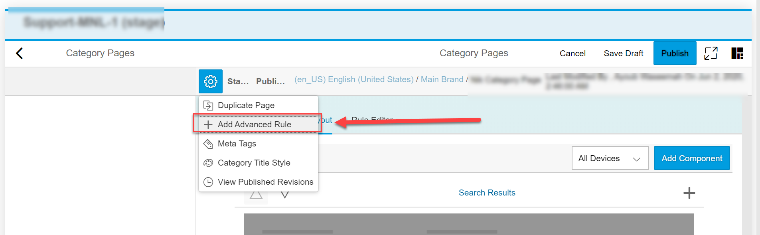Click the Category Pages title in left panel

[100, 53]
